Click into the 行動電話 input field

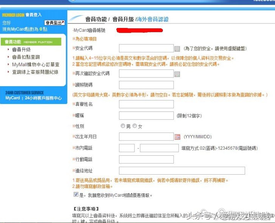point(146,160)
